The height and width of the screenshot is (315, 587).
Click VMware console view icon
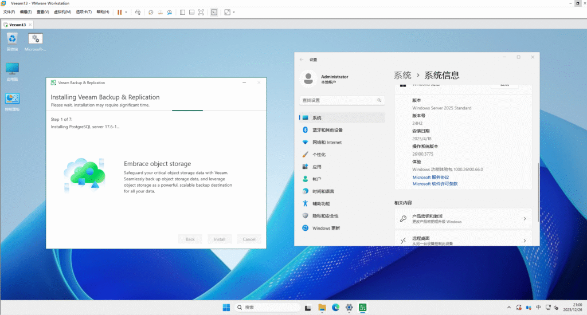(214, 12)
